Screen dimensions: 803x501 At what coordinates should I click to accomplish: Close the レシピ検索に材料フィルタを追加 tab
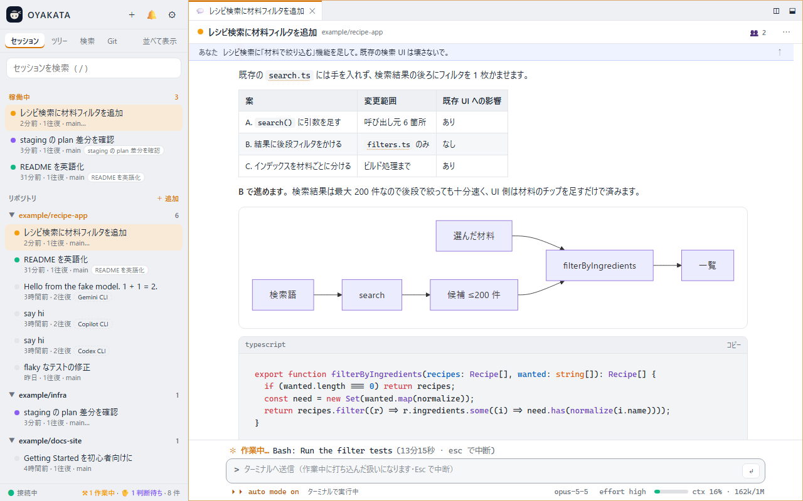(x=312, y=11)
